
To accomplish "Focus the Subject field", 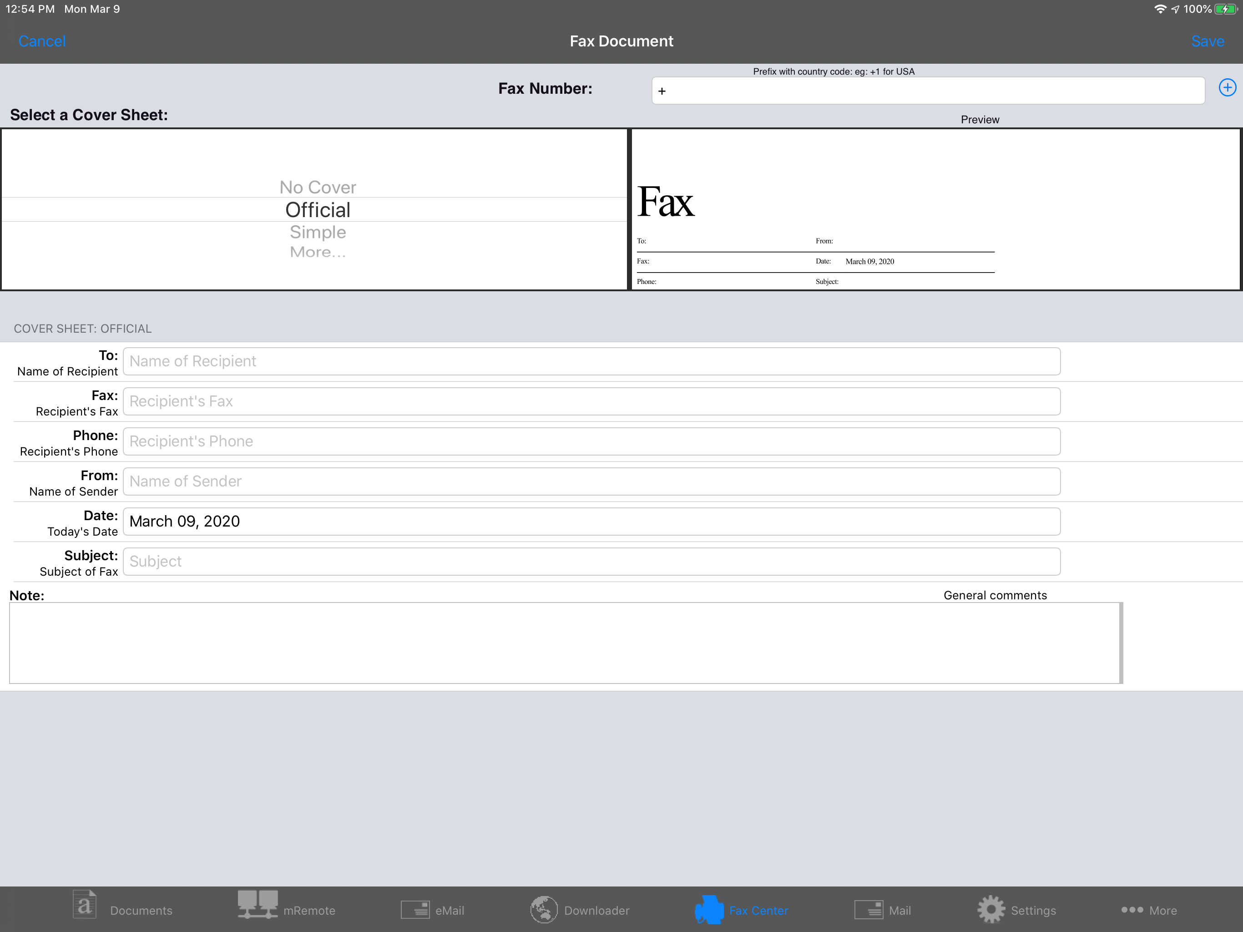I will [x=592, y=561].
